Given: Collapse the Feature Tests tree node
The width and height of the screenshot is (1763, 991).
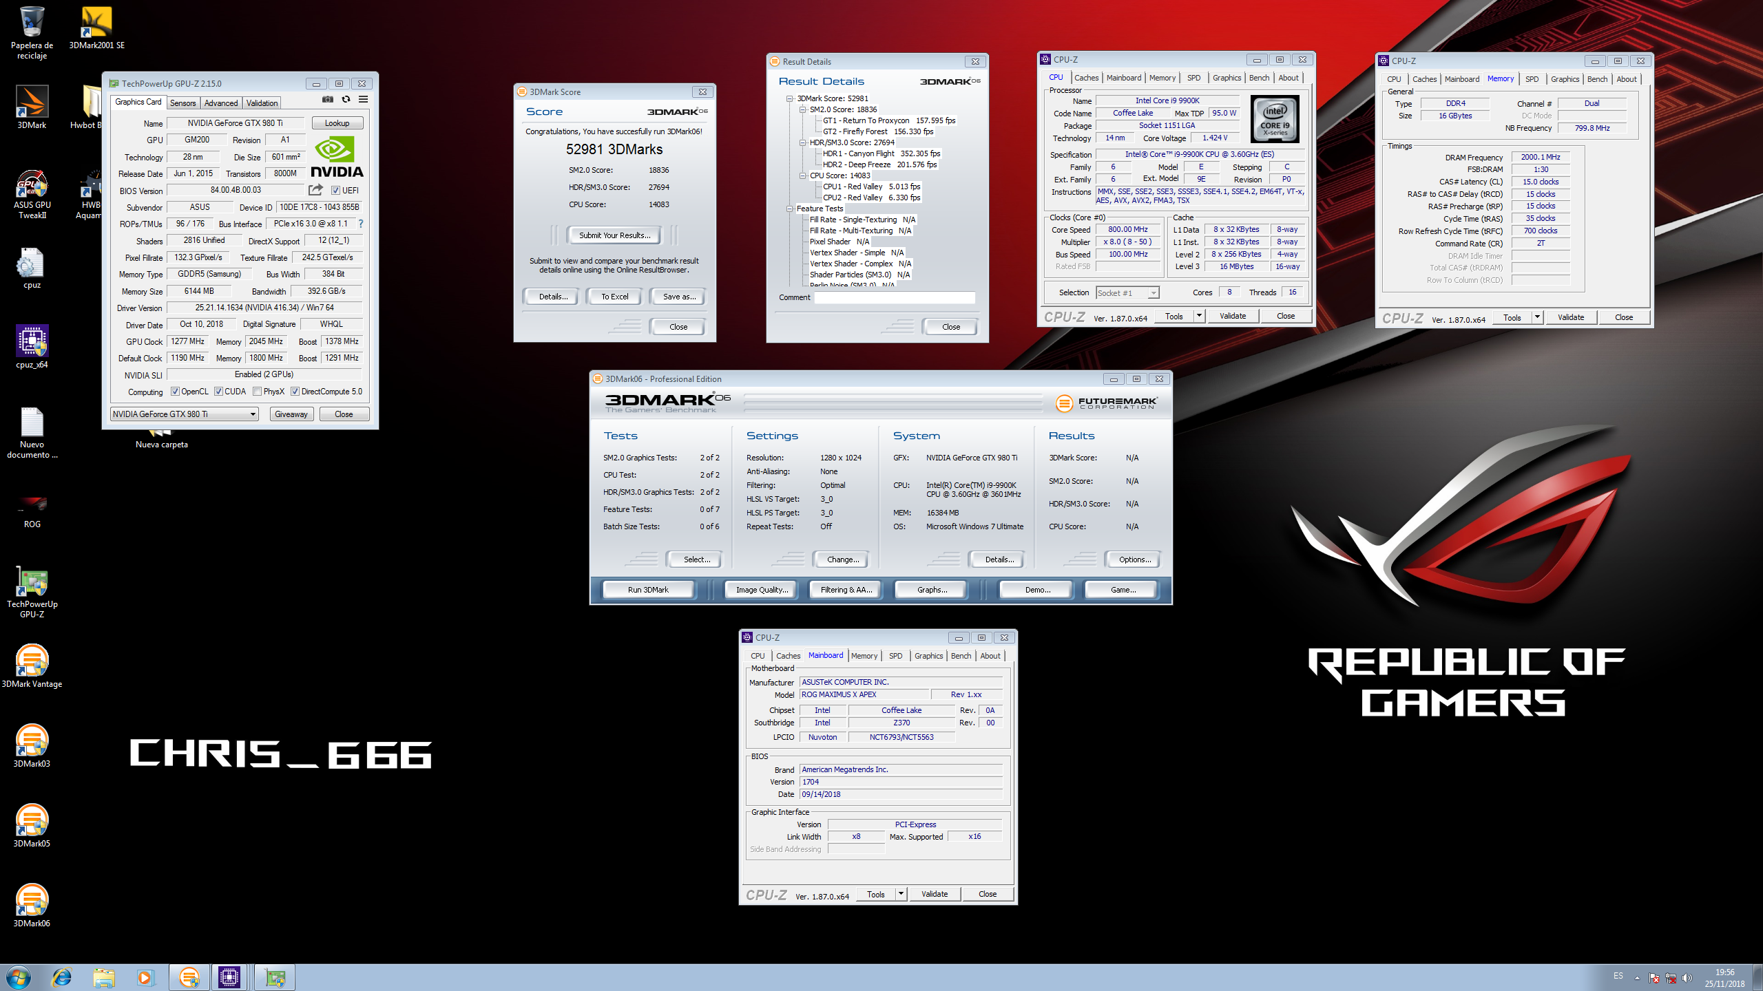Looking at the screenshot, I should point(789,209).
